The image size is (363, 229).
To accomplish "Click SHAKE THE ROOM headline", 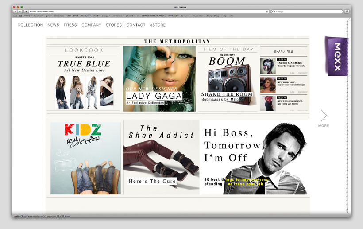I will tap(227, 94).
